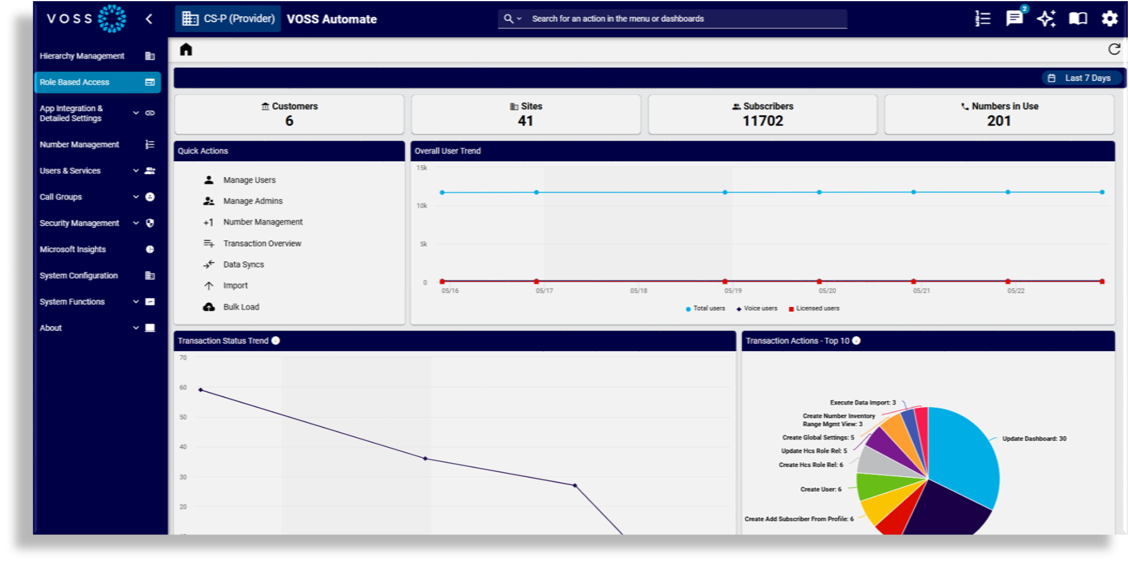
Task: Toggle Voice users series in Overall User Trend legend
Action: point(756,308)
